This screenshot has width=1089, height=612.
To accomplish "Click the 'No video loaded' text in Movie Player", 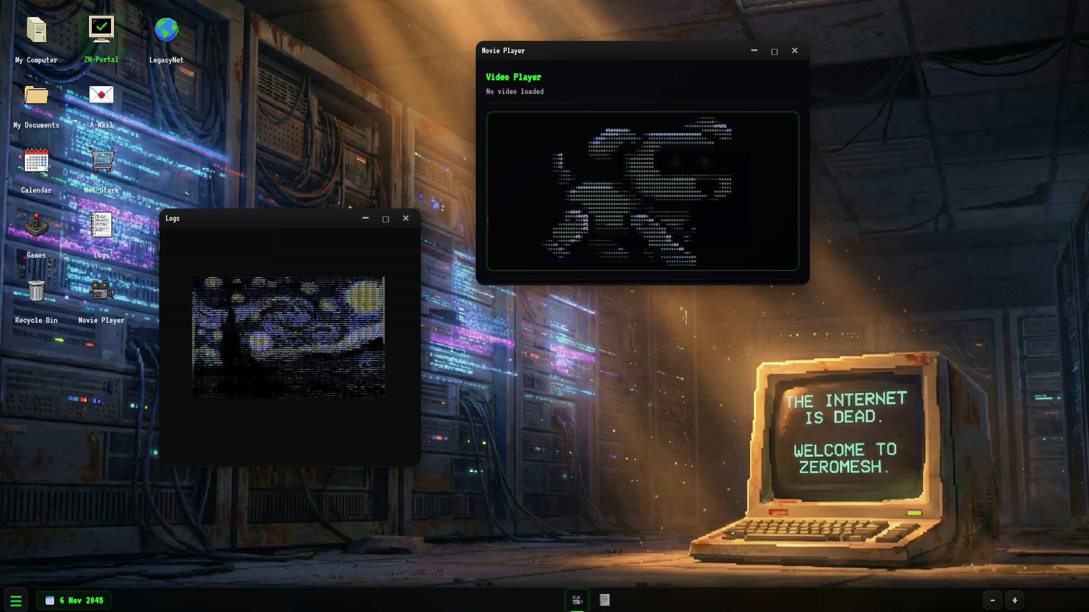I will point(514,91).
